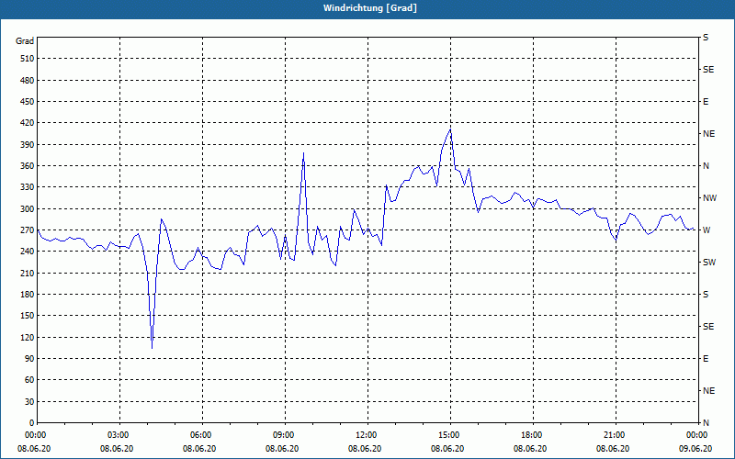Image resolution: width=735 pixels, height=459 pixels.
Task: Select the 90 degree axis label
Action: click(x=29, y=359)
